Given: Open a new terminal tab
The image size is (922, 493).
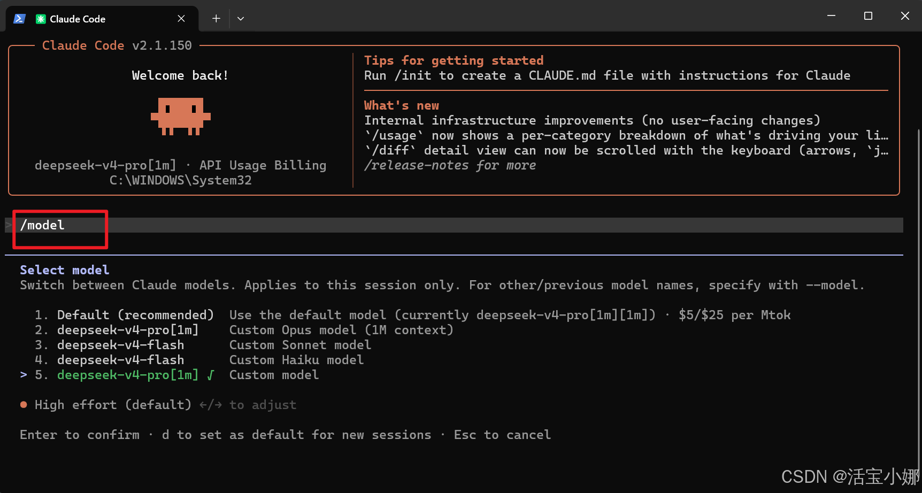Looking at the screenshot, I should 216,19.
